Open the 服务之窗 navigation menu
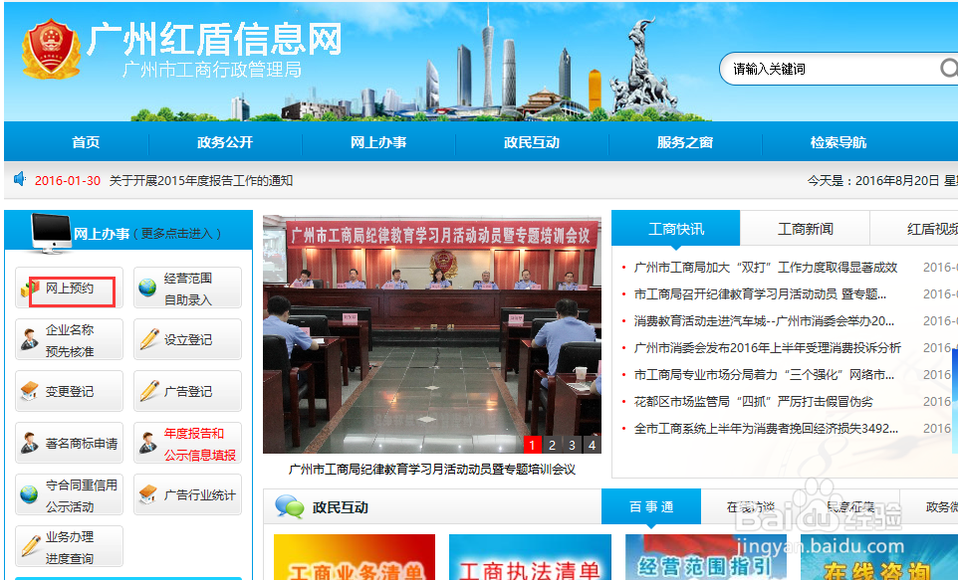Image resolution: width=958 pixels, height=580 pixels. tap(685, 142)
